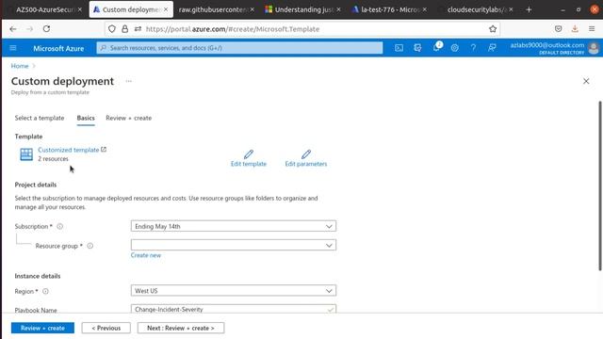Open a new browser tab with plus
This screenshot has height=339, width=603.
[x=529, y=9]
